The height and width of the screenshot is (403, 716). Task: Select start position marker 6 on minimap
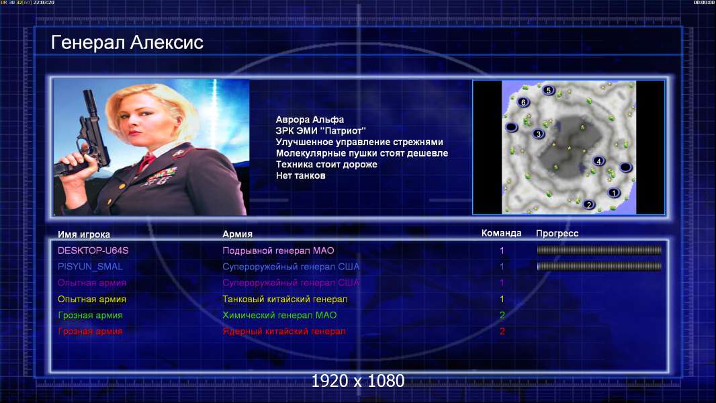[523, 102]
